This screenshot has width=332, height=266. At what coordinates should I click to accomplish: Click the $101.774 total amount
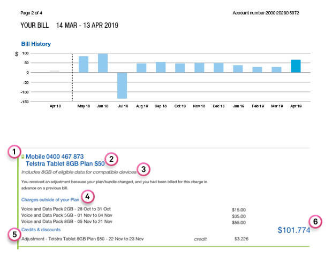[294, 230]
